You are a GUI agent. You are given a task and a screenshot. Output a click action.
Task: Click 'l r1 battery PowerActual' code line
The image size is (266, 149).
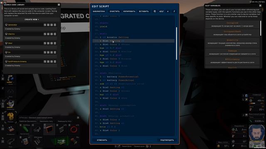pyautogui.click(x=117, y=80)
